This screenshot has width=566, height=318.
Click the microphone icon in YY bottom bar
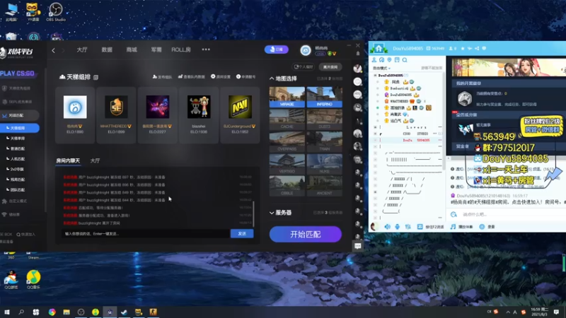[398, 227]
